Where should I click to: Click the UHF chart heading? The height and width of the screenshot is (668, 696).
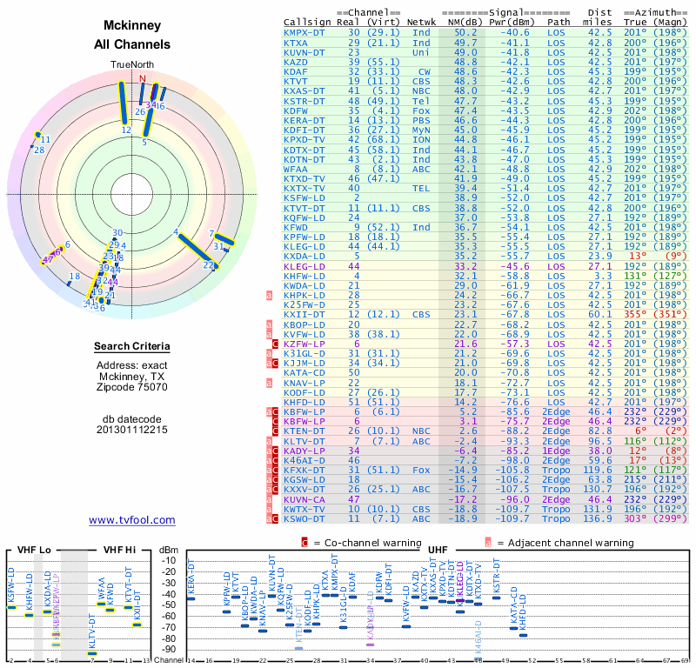(438, 550)
